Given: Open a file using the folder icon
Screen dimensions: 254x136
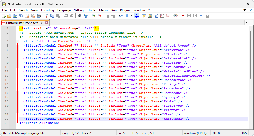Looking at the screenshot, I should pos(9,16).
